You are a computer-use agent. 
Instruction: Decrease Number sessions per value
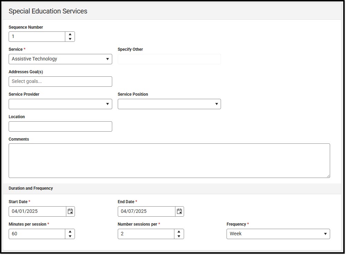pyautogui.click(x=179, y=236)
